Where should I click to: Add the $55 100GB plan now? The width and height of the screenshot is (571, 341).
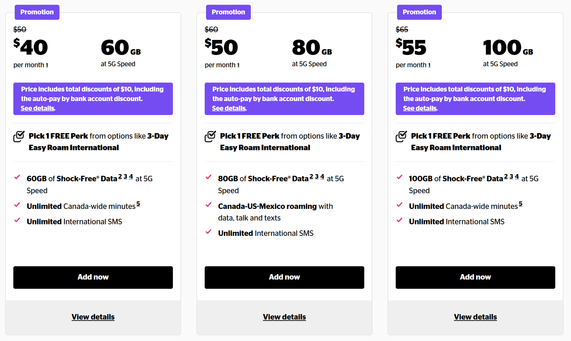[475, 277]
